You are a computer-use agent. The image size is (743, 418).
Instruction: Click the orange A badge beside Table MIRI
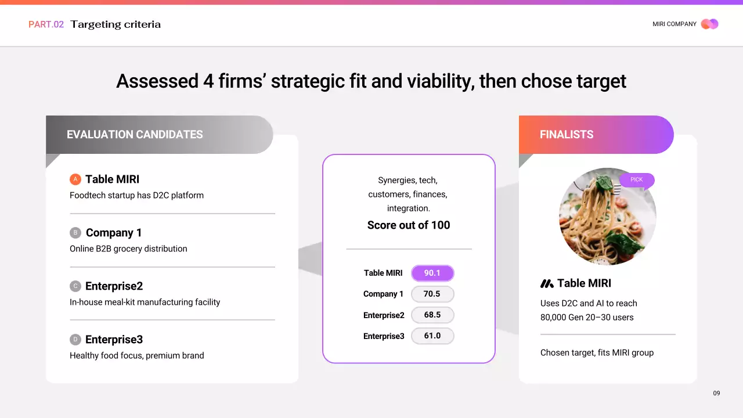coord(75,179)
